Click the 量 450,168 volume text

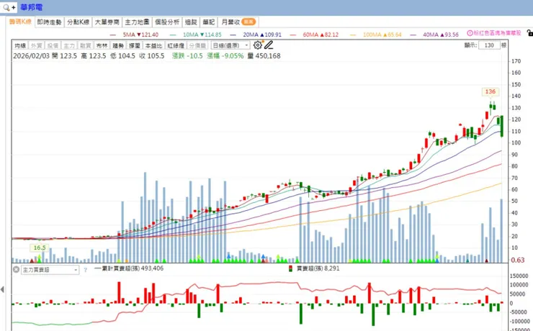click(x=264, y=56)
